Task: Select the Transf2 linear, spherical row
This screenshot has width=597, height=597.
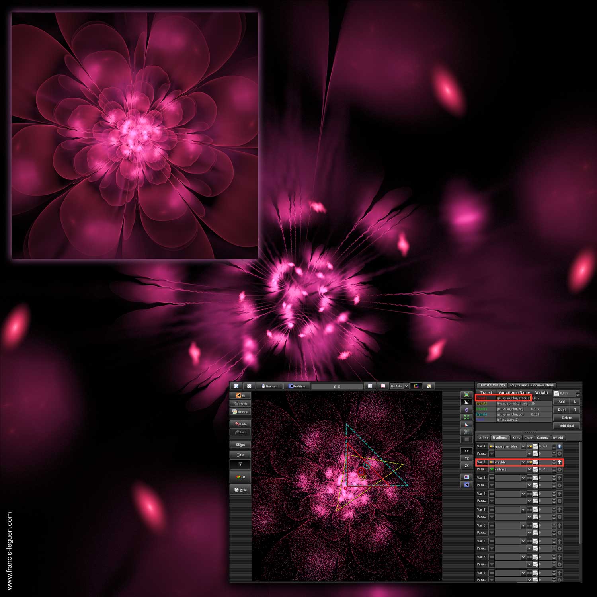Action: coord(513,404)
